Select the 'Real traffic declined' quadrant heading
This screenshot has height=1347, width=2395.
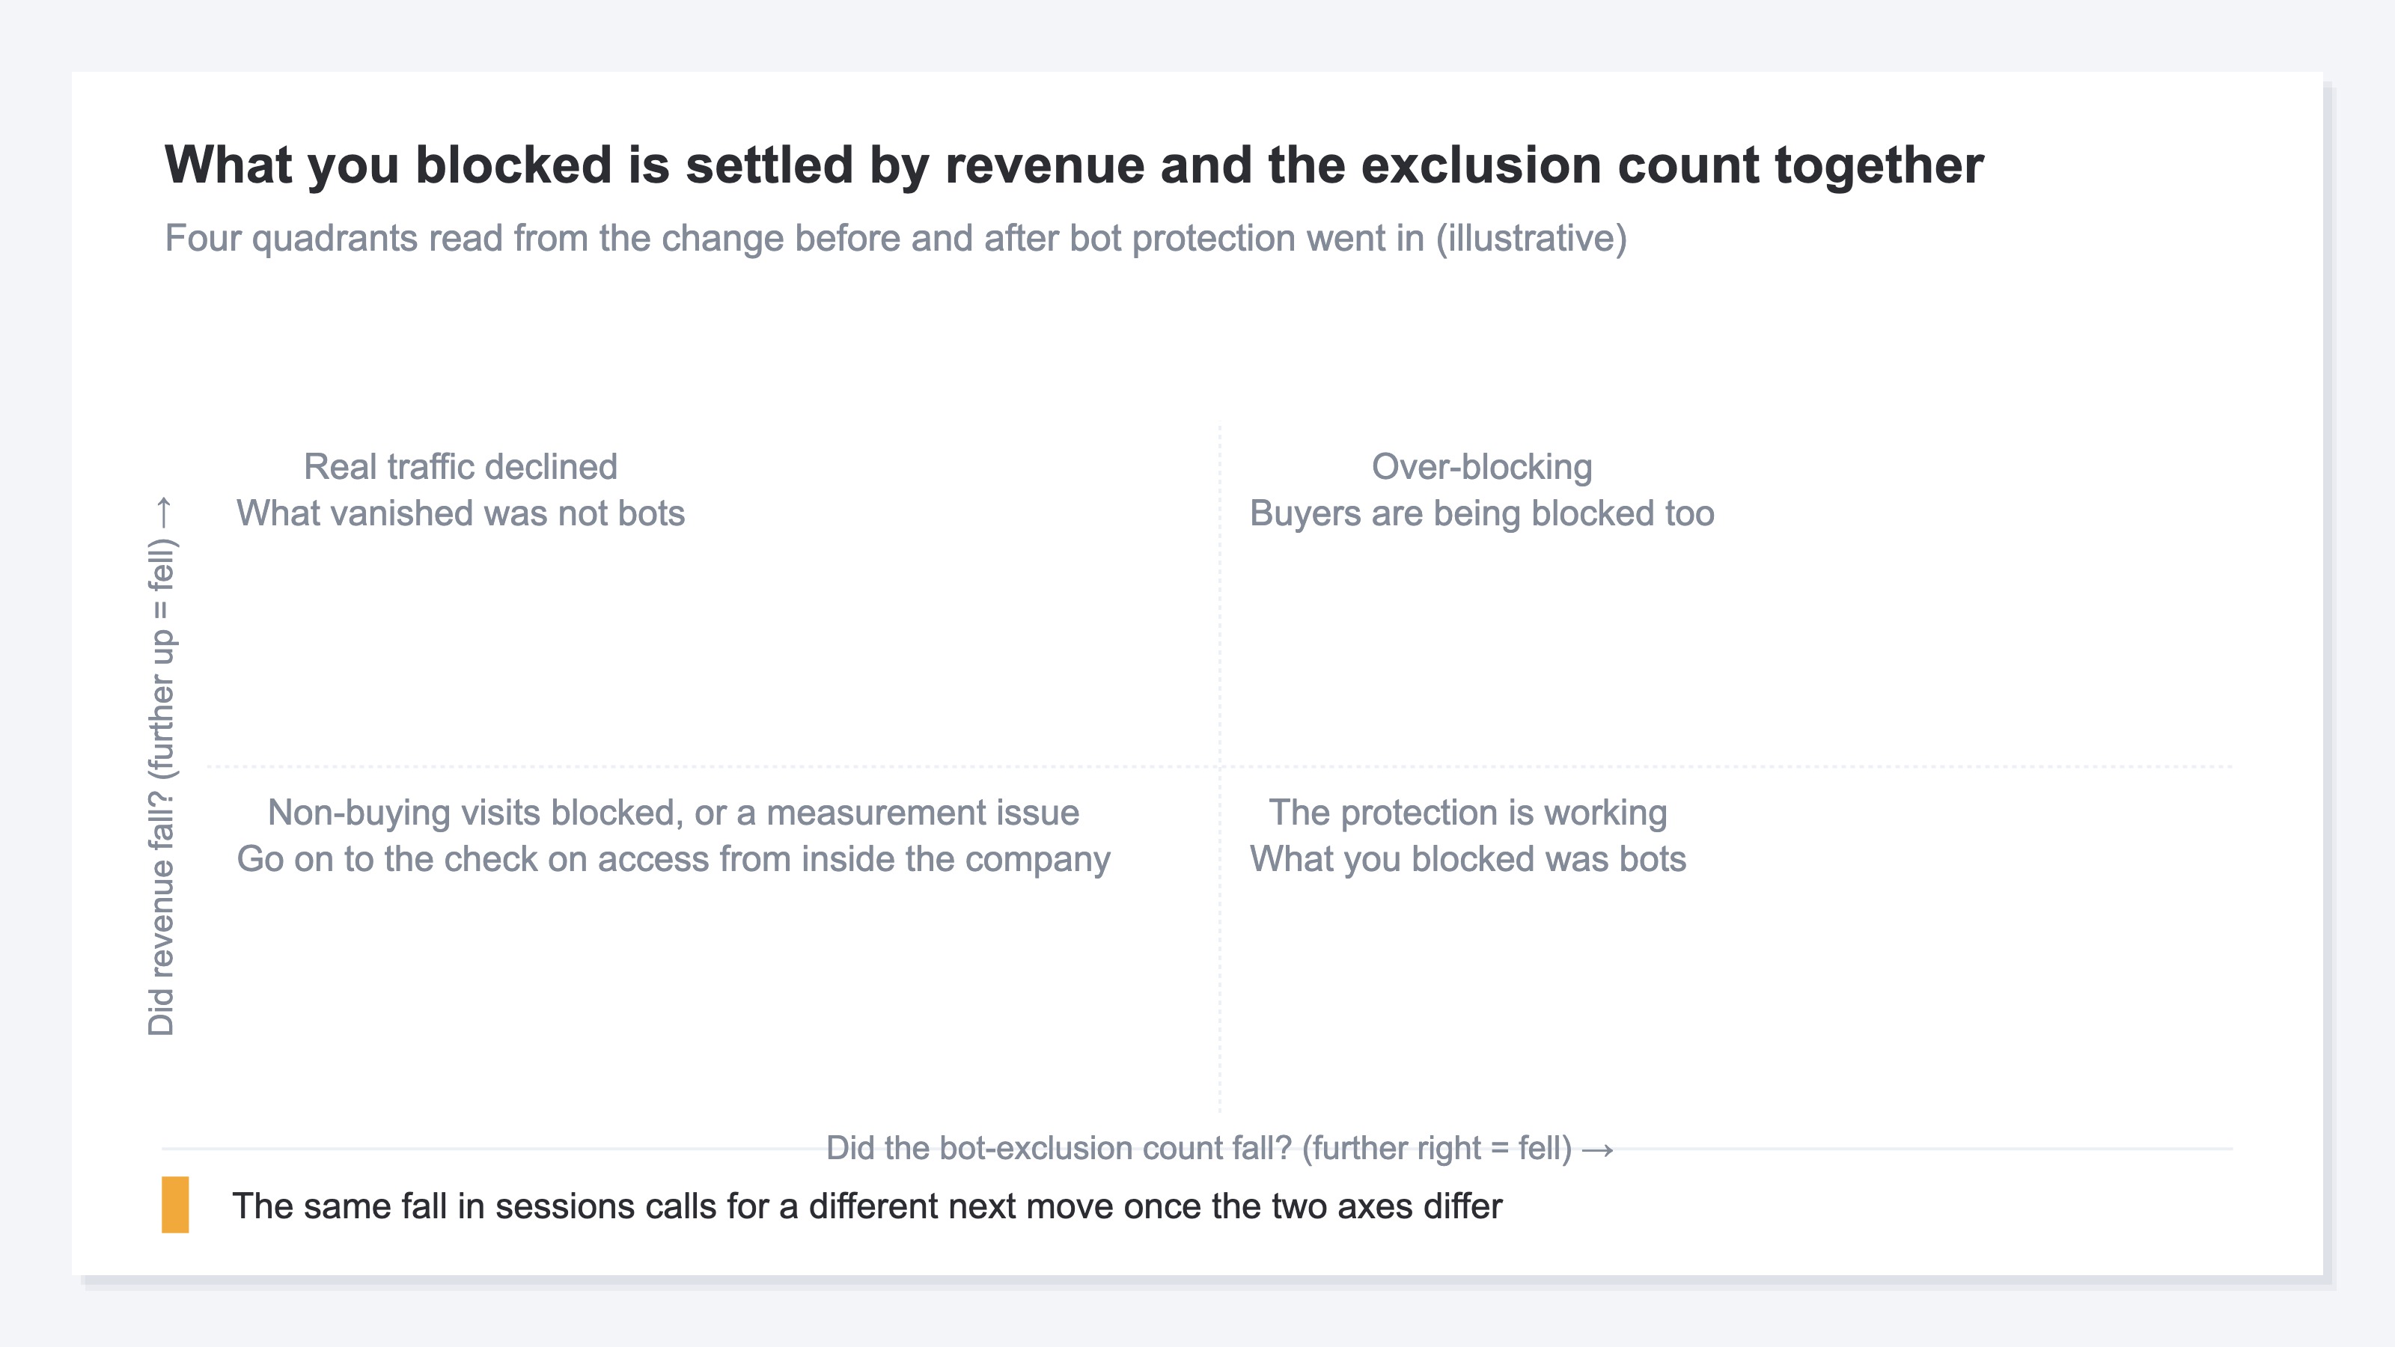coord(460,467)
